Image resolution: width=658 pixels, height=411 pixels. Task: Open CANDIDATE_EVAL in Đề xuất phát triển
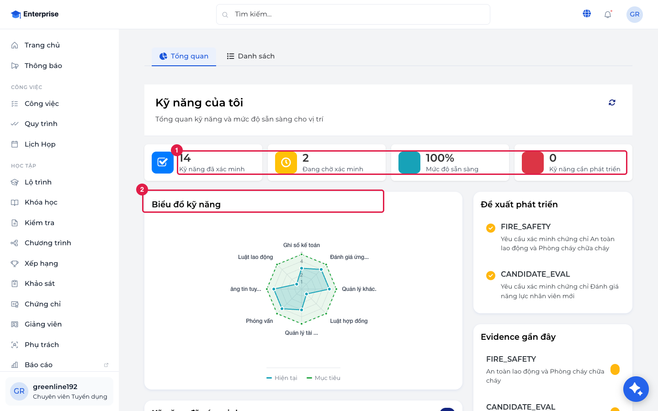553,285
